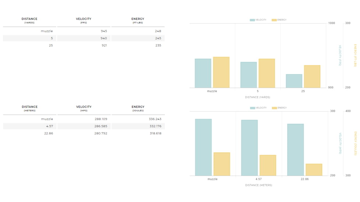Click the ENERGY (JOULES) column header
The width and height of the screenshot is (360, 202).
138,108
